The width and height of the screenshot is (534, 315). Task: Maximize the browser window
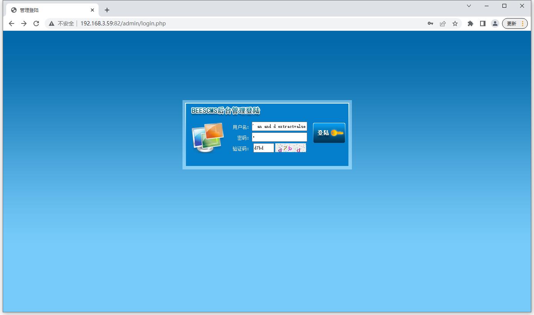click(504, 6)
